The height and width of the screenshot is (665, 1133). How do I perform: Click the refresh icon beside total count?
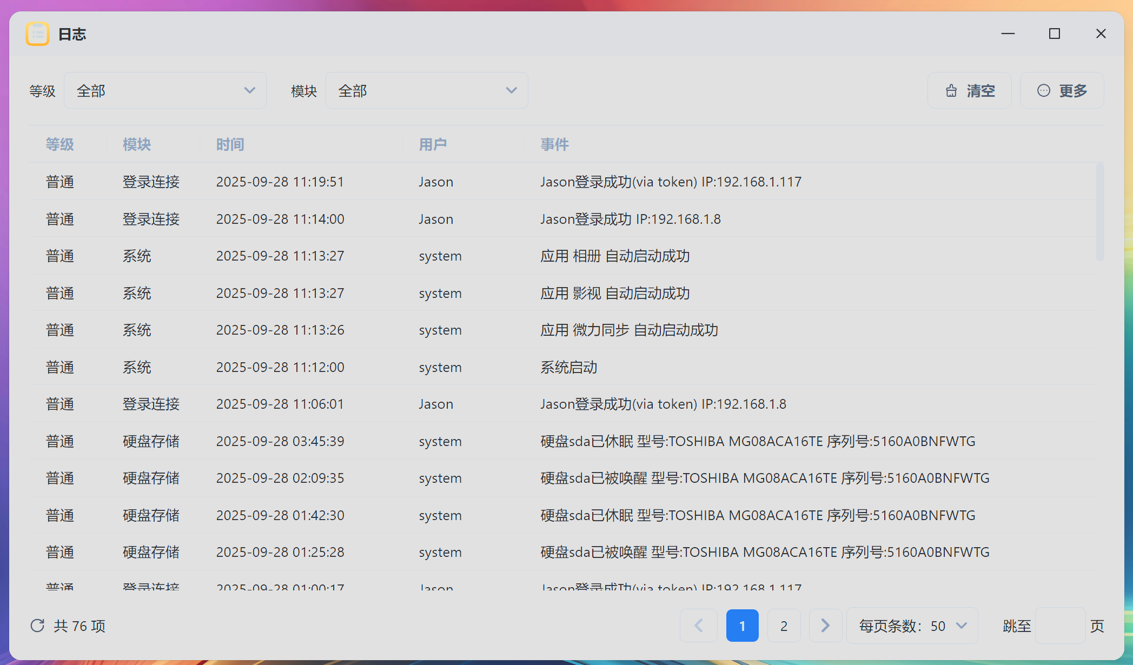37,626
